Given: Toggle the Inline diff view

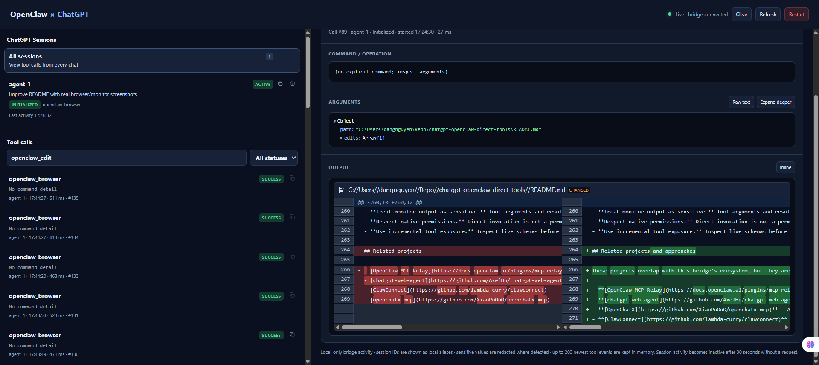Looking at the screenshot, I should [x=785, y=167].
